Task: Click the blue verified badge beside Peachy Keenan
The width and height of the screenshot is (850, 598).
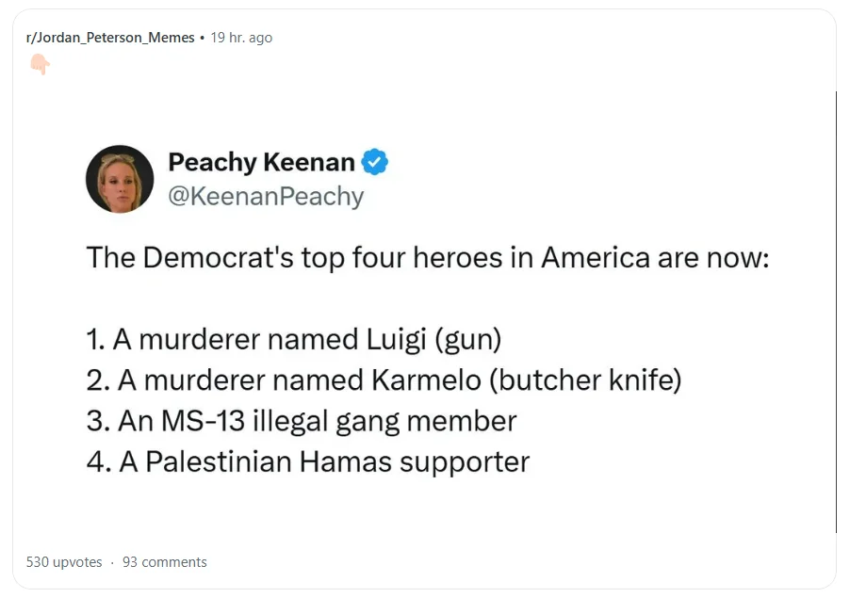Action: tap(373, 161)
